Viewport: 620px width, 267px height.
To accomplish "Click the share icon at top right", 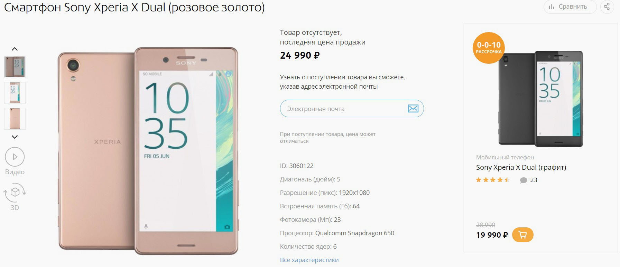I will click(x=607, y=7).
